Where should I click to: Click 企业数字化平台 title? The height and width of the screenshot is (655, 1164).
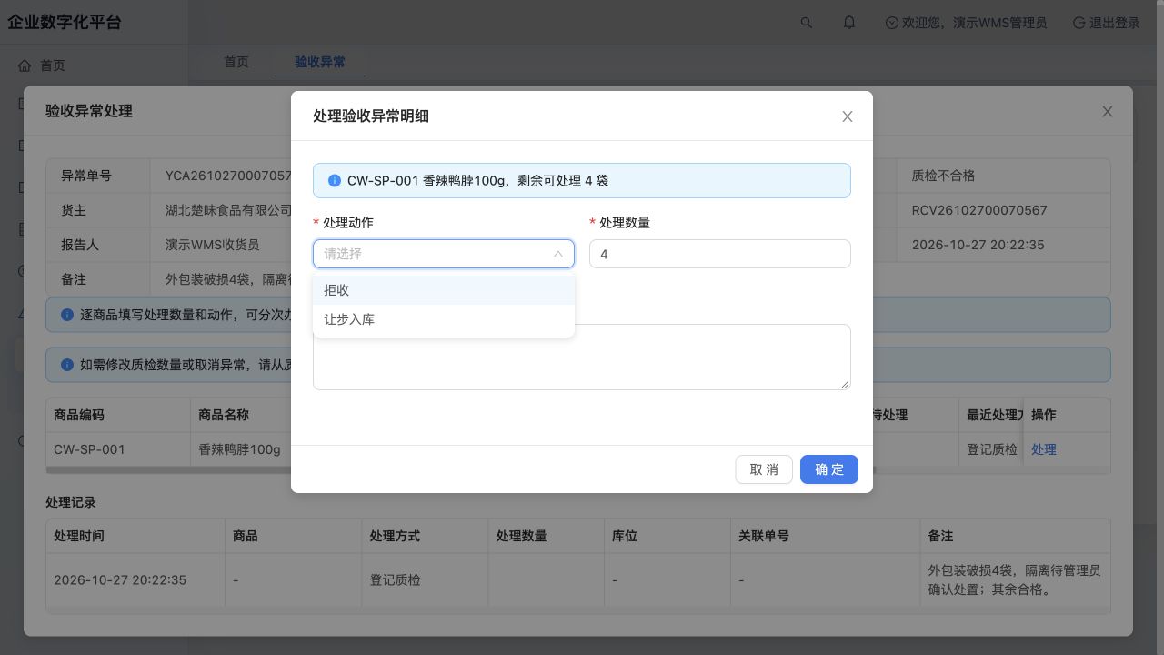coord(65,23)
